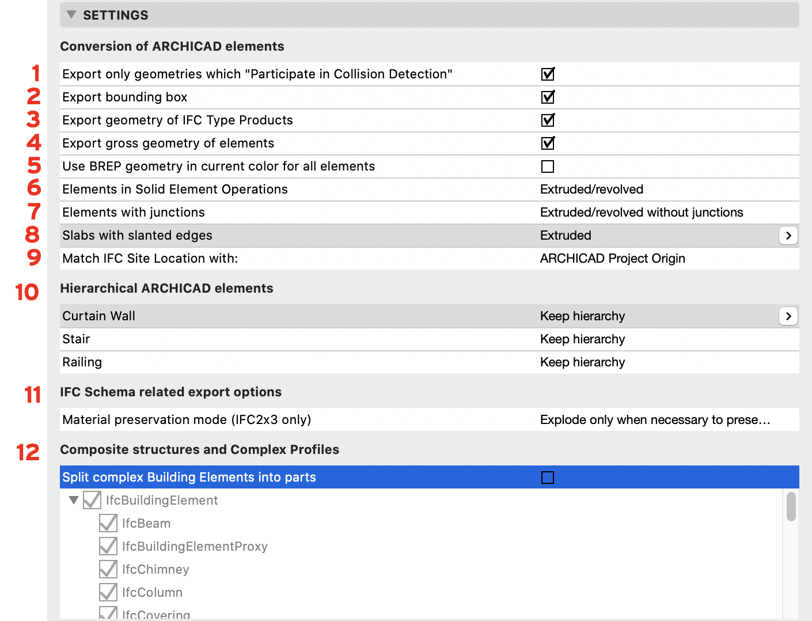The height and width of the screenshot is (621, 812).
Task: Click the IfcBuildingElement tree item label
Action: (162, 500)
